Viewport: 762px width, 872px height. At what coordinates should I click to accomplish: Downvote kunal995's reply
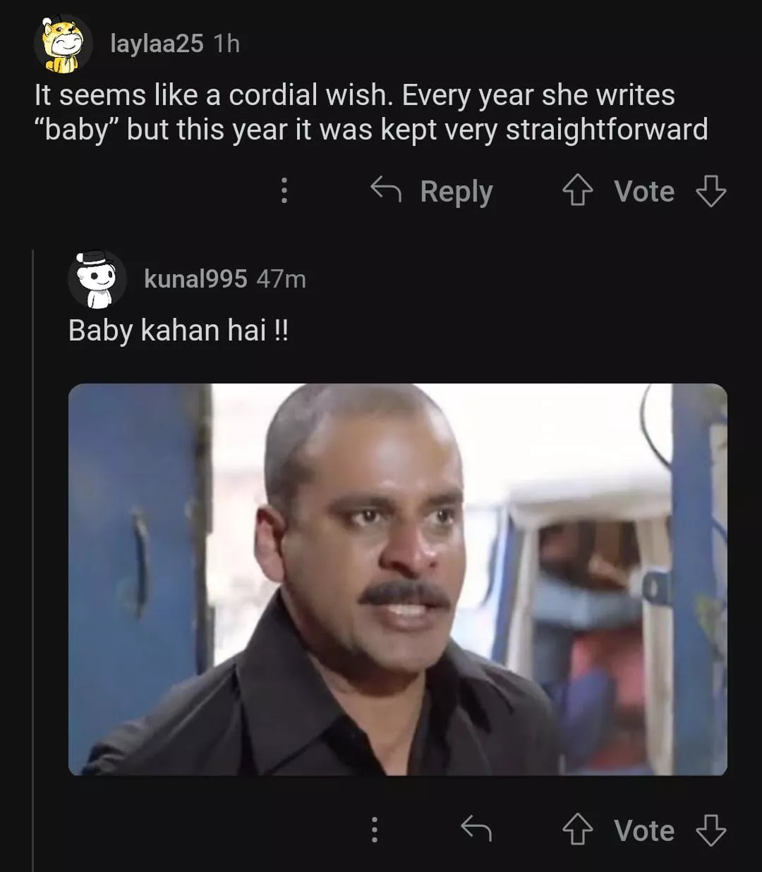click(x=710, y=830)
